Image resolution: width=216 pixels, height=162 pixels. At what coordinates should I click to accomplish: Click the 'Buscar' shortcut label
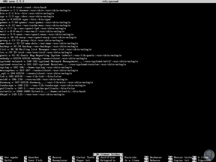coord(57,157)
